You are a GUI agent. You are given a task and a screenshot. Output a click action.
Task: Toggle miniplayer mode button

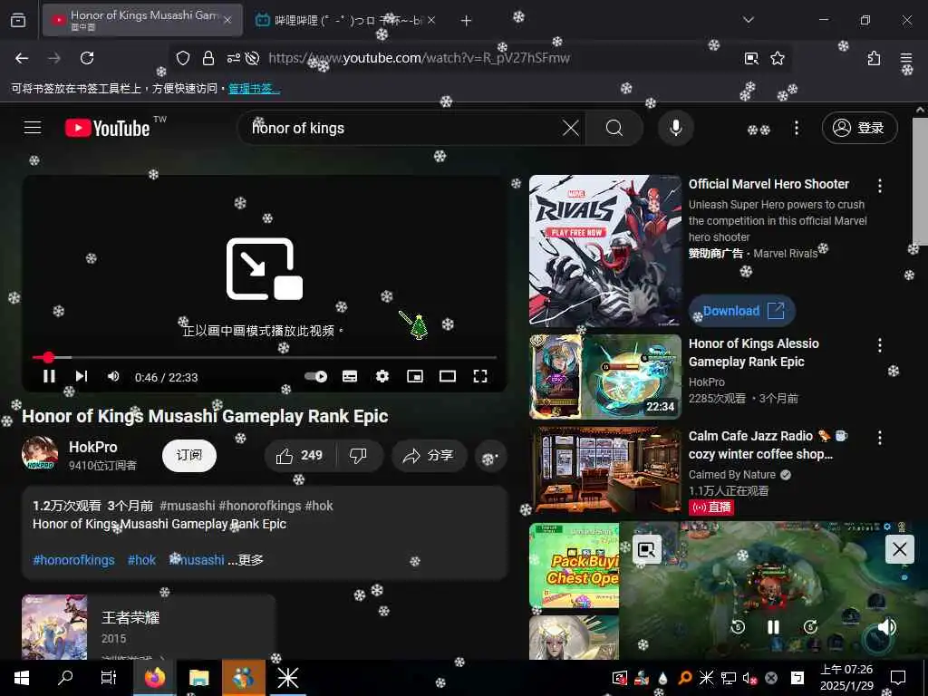[415, 376]
